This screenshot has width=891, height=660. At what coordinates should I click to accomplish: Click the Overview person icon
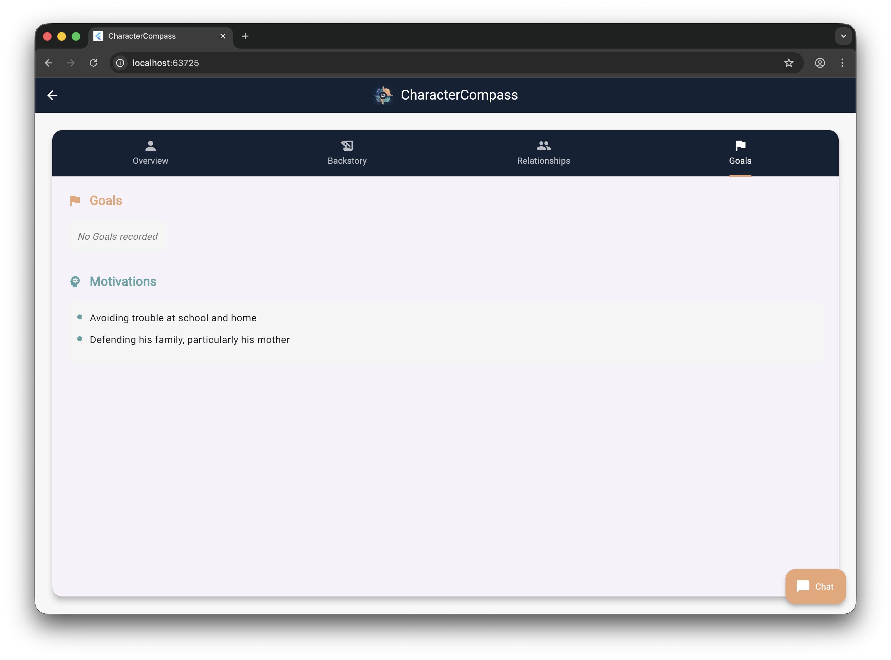tap(150, 146)
